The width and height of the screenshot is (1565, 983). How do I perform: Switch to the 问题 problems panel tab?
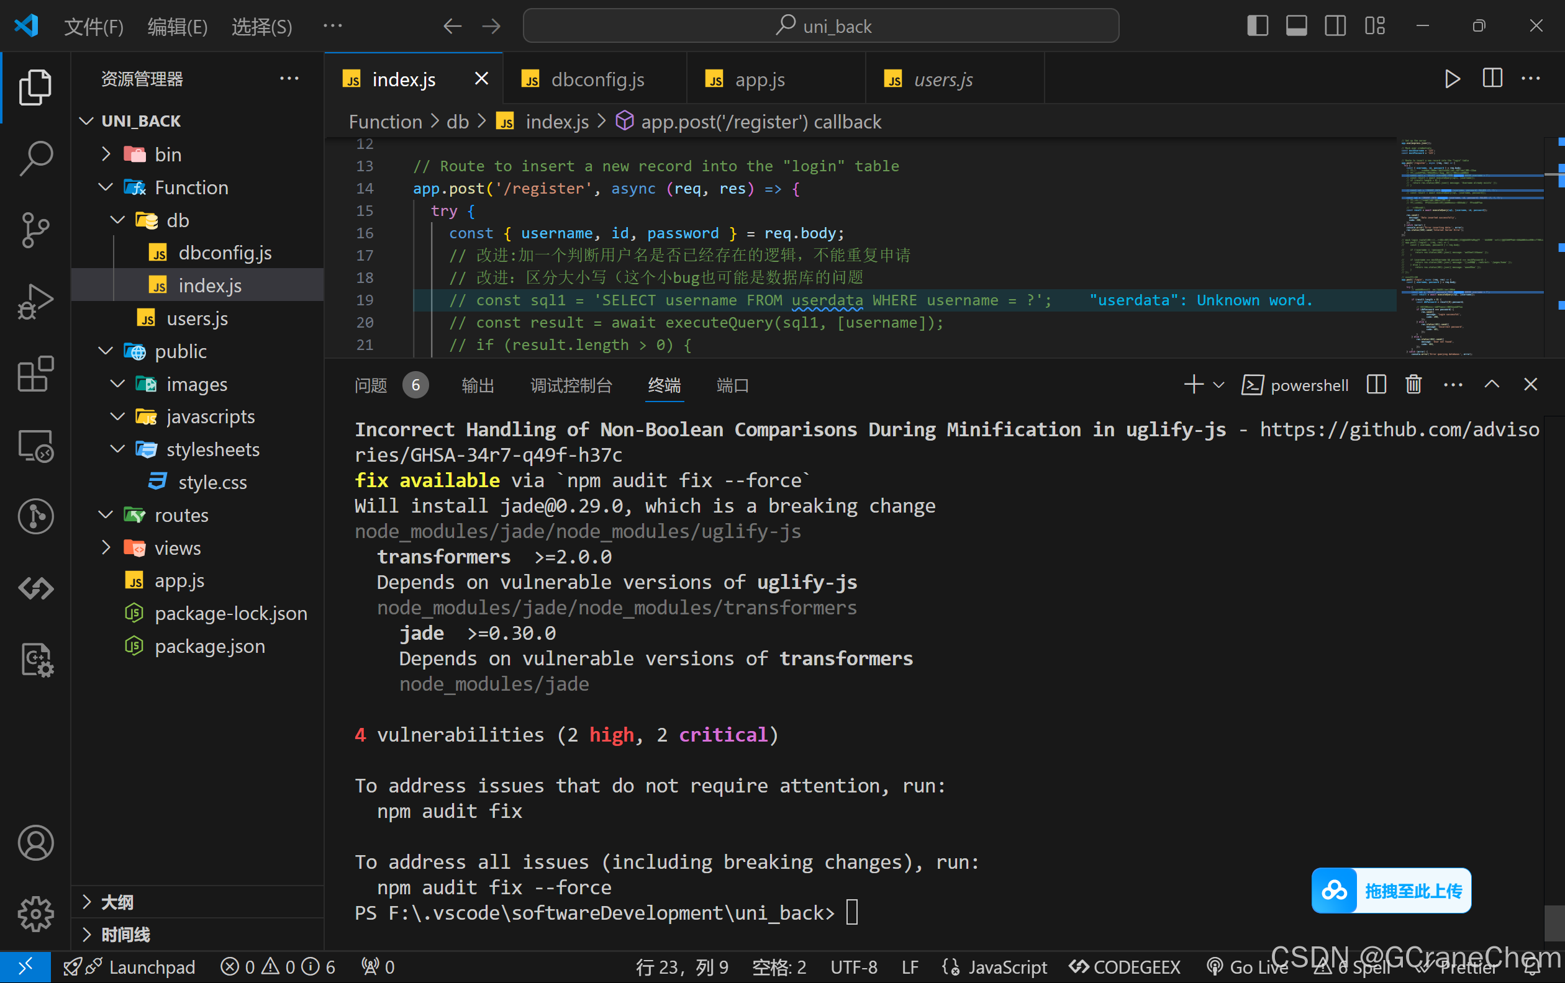[x=371, y=385]
